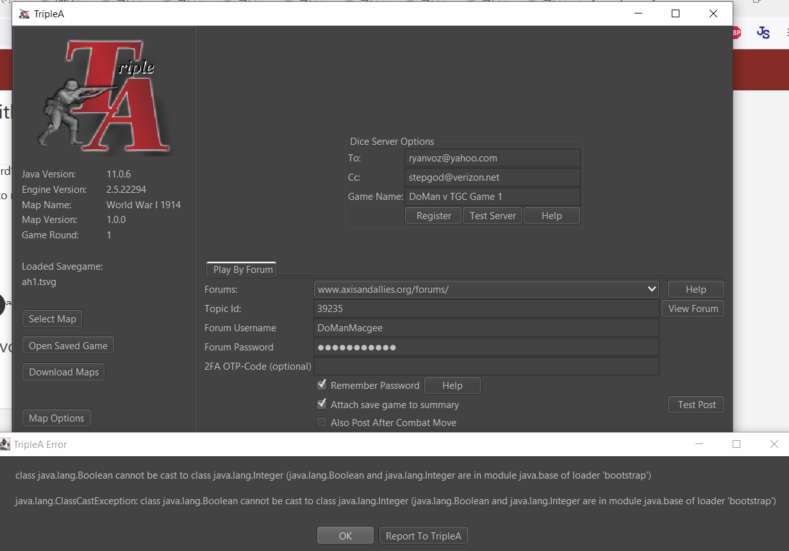This screenshot has height=551, width=789.
Task: Maximize the TripleA main window
Action: tap(676, 13)
